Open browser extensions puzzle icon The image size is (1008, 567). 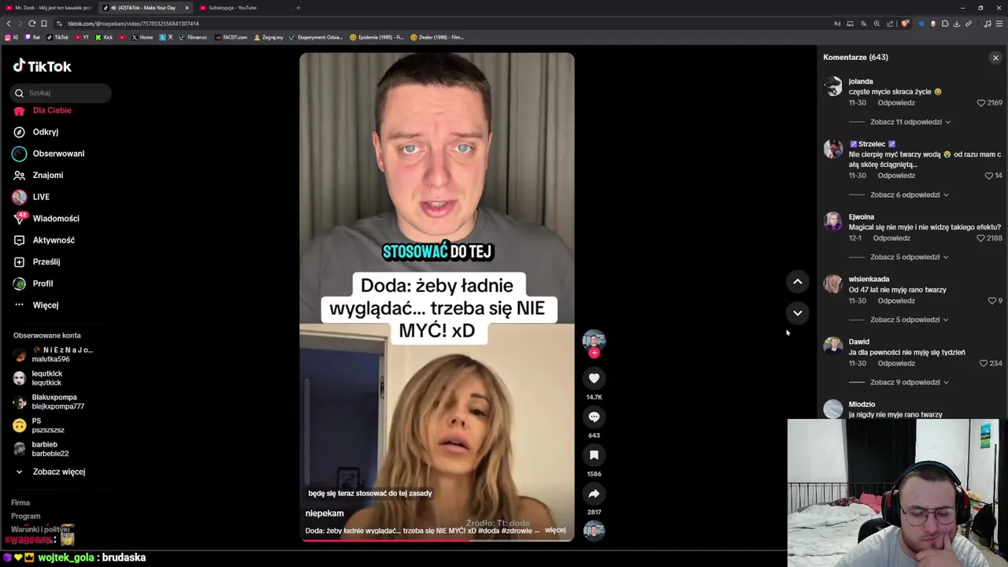point(945,24)
